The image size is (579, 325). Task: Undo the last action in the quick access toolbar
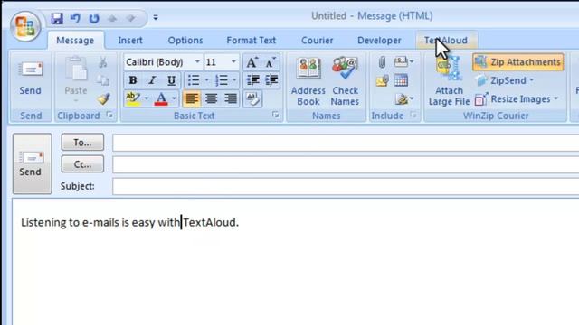pos(75,18)
